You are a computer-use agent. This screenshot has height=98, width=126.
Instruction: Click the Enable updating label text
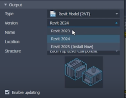(x=26, y=93)
